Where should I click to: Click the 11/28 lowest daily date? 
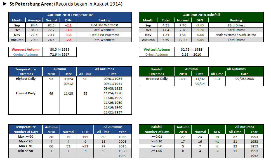pyautogui.click(x=68, y=93)
